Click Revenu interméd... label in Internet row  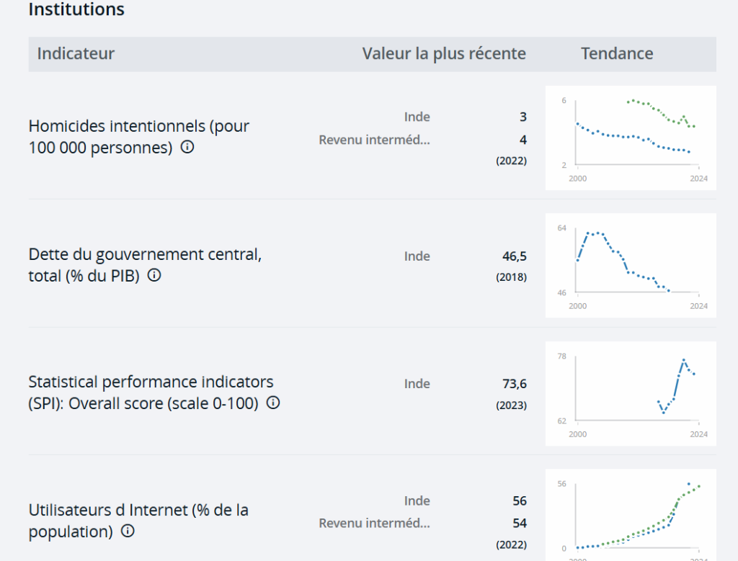click(x=375, y=524)
